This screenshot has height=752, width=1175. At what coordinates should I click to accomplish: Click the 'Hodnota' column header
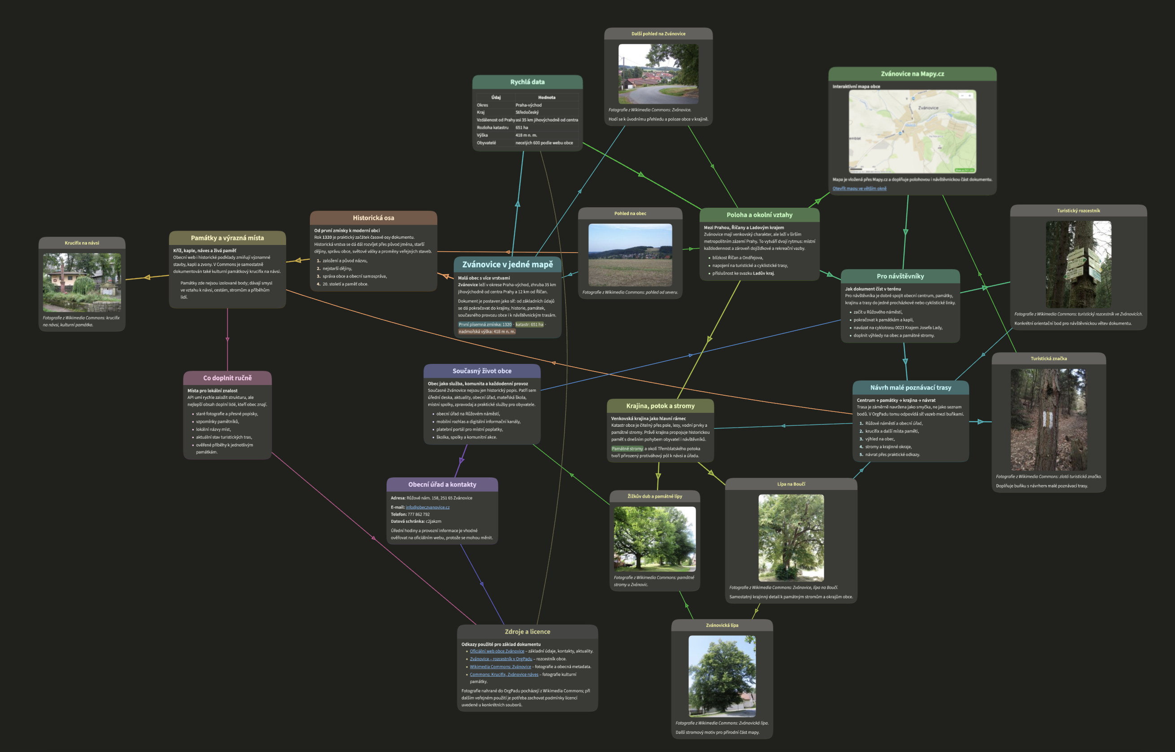coord(547,98)
